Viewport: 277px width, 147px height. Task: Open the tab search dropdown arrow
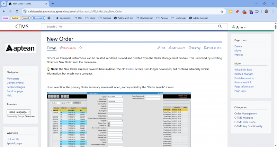pyautogui.click(x=3, y=3)
